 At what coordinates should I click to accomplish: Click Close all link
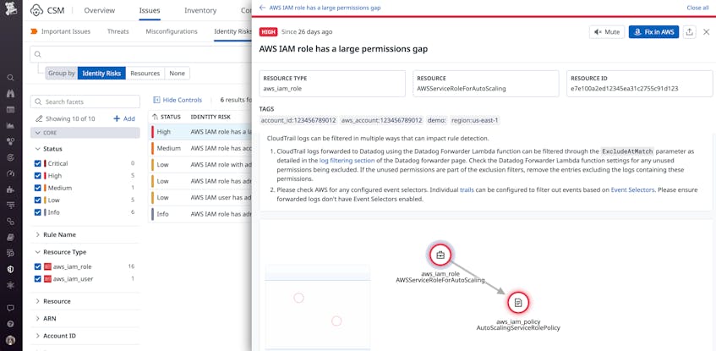tap(697, 8)
